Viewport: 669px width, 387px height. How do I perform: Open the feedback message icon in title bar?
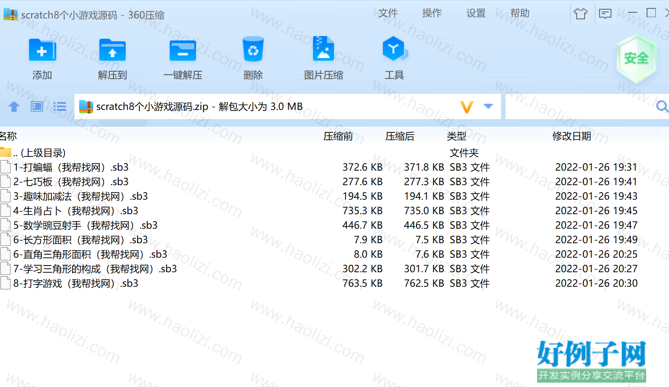(605, 14)
